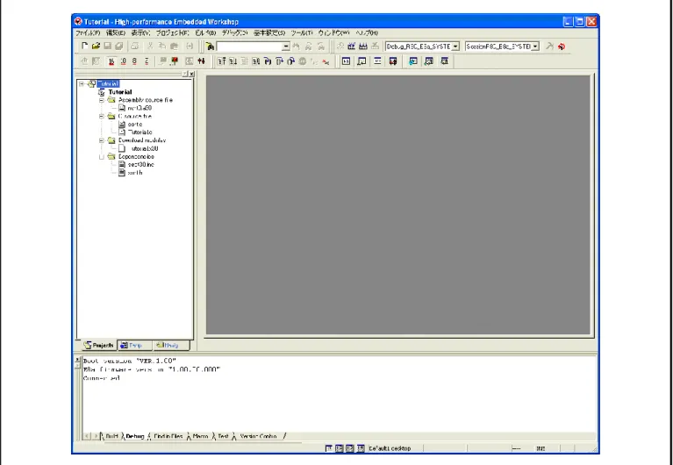Click the red disconnect debug icon
The image size is (673, 465).
(x=326, y=61)
